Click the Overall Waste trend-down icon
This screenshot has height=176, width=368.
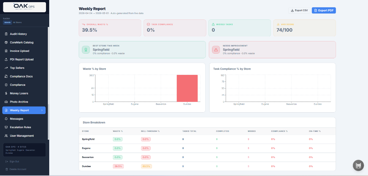[x=83, y=24]
